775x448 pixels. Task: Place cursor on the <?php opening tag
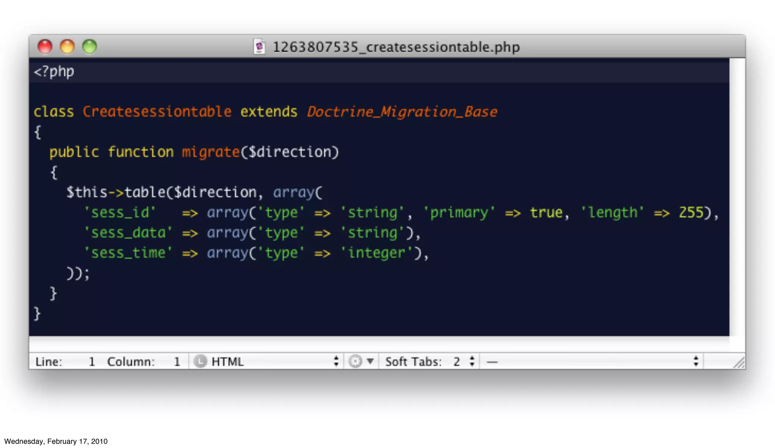click(x=54, y=72)
